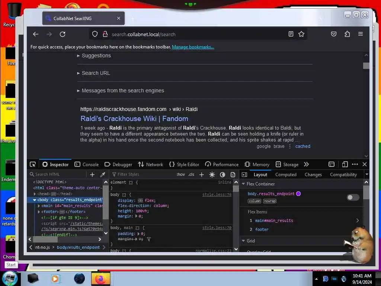Image resolution: width=381 pixels, height=286 pixels.
Task: Toggle the .cls class panel
Action: [x=192, y=174]
